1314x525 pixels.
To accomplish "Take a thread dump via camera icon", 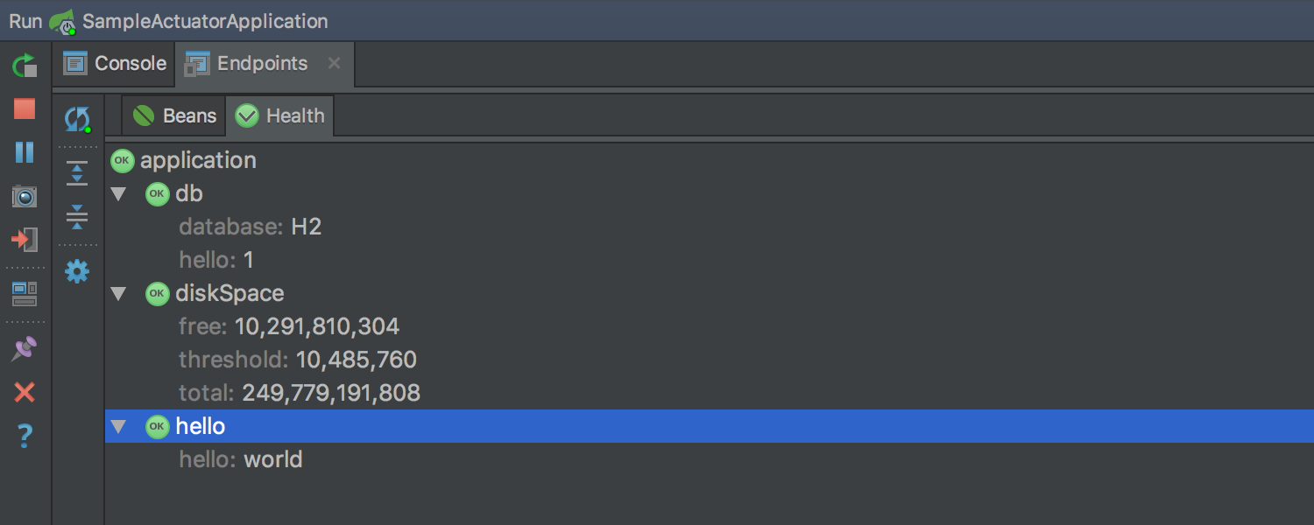I will tap(25, 196).
